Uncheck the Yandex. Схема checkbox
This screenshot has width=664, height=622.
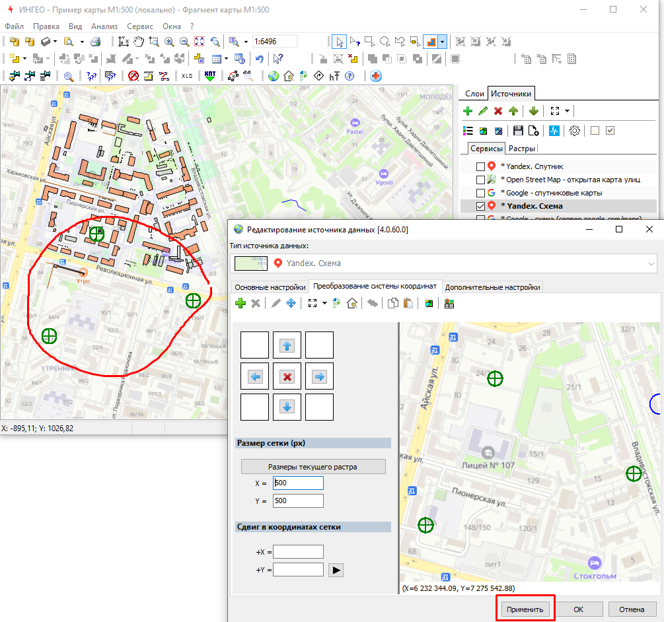480,206
